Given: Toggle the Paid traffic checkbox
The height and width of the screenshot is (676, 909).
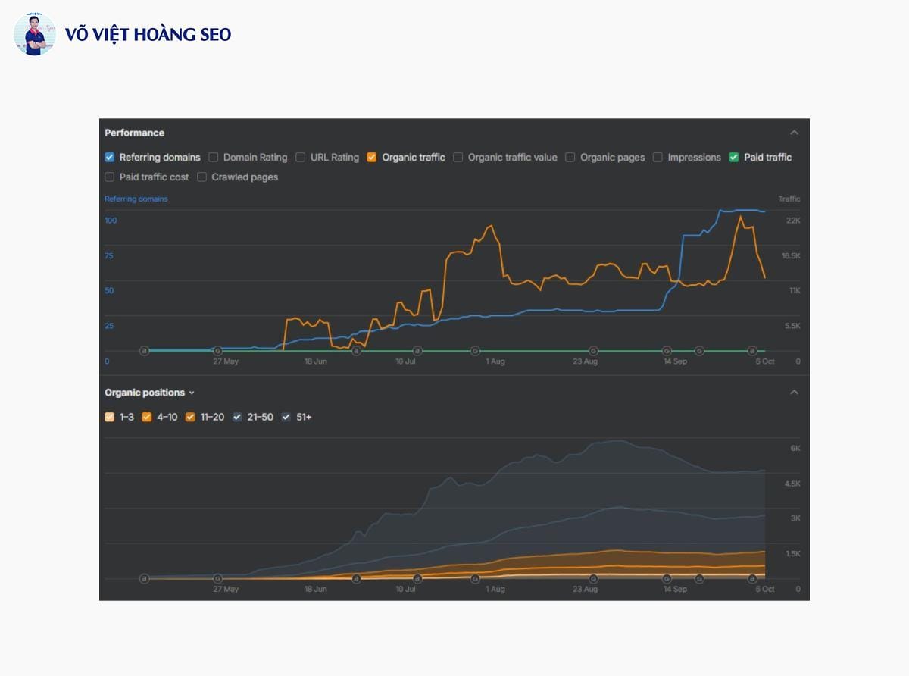Looking at the screenshot, I should coord(734,158).
